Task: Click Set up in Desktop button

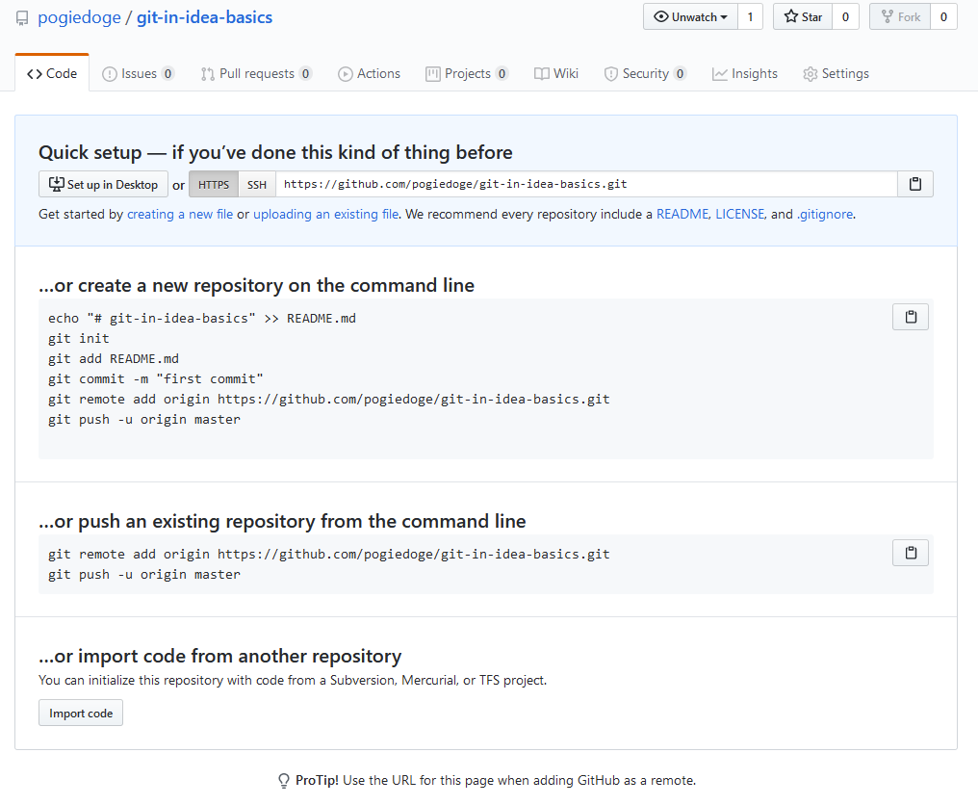Action: (x=103, y=184)
